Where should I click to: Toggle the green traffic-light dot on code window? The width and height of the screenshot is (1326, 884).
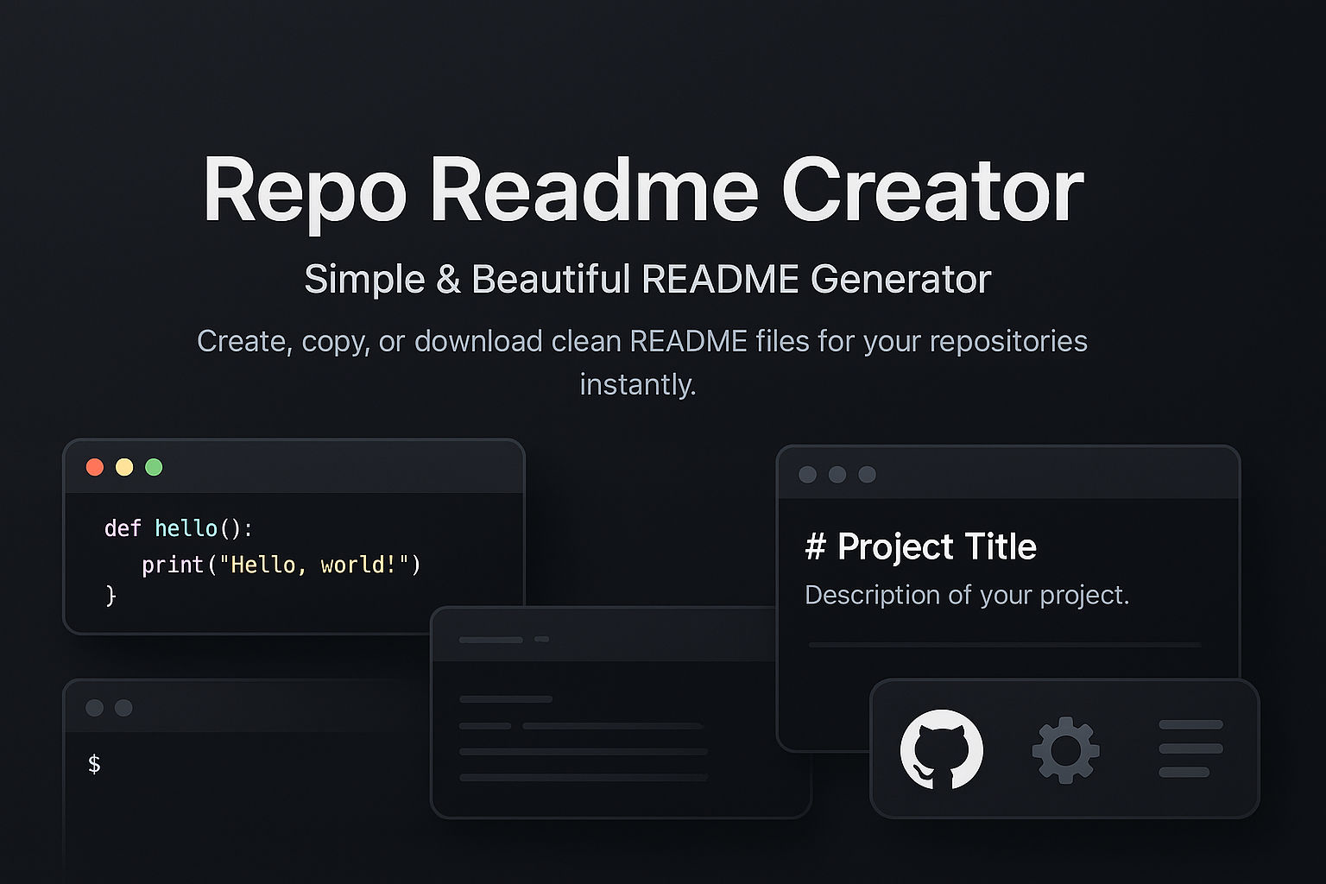(154, 467)
